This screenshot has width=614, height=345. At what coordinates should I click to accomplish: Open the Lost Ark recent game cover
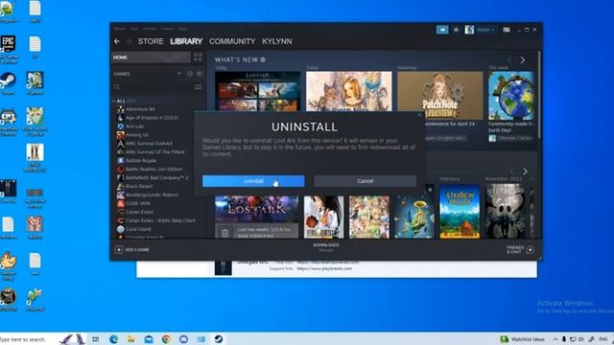(x=257, y=210)
